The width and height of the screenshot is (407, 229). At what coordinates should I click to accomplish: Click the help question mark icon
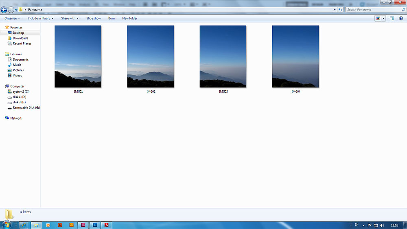(x=401, y=18)
